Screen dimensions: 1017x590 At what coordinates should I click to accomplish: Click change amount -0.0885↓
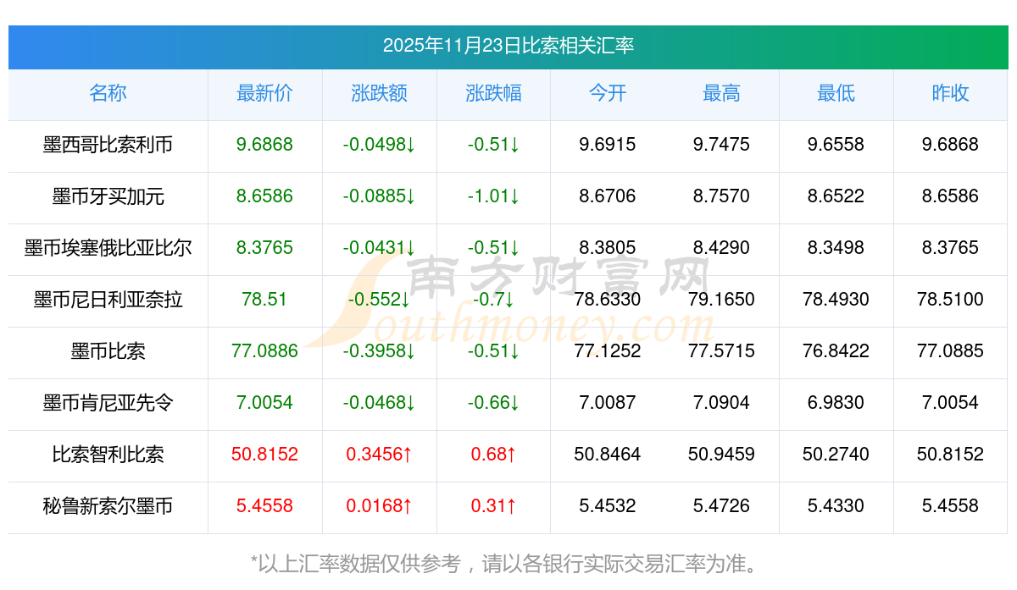[x=380, y=196]
